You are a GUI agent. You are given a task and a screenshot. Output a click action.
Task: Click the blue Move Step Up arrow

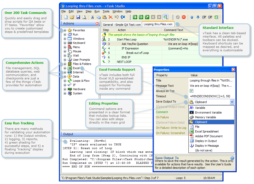[192, 17]
